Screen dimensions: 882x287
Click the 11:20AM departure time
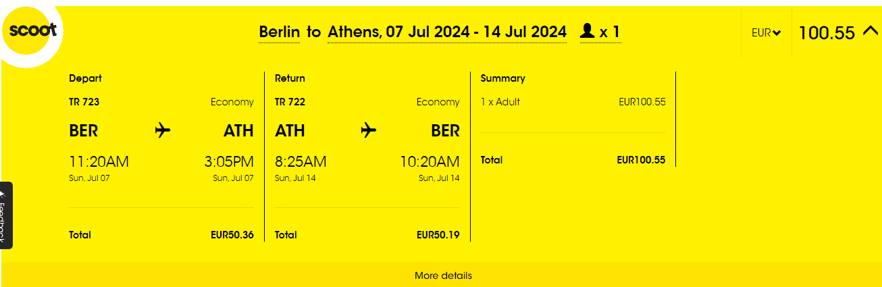click(99, 162)
